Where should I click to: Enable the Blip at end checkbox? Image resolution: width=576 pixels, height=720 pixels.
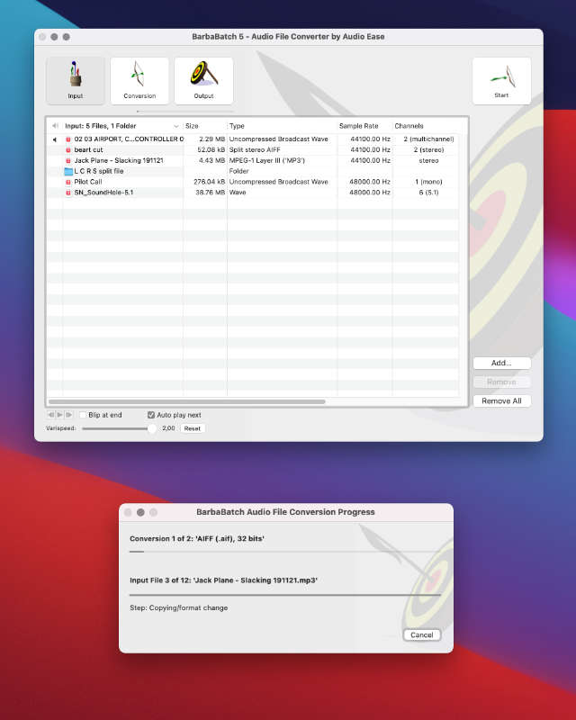pyautogui.click(x=83, y=415)
